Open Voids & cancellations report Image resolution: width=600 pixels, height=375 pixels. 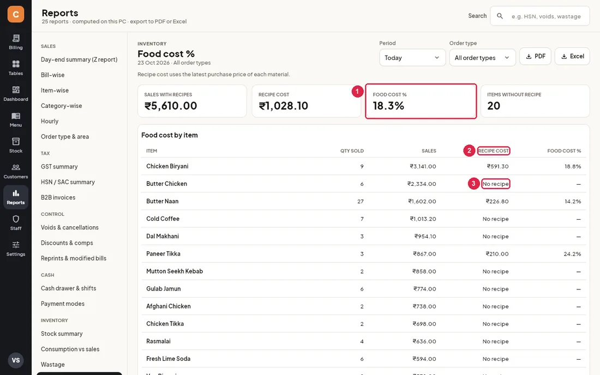pyautogui.click(x=70, y=227)
